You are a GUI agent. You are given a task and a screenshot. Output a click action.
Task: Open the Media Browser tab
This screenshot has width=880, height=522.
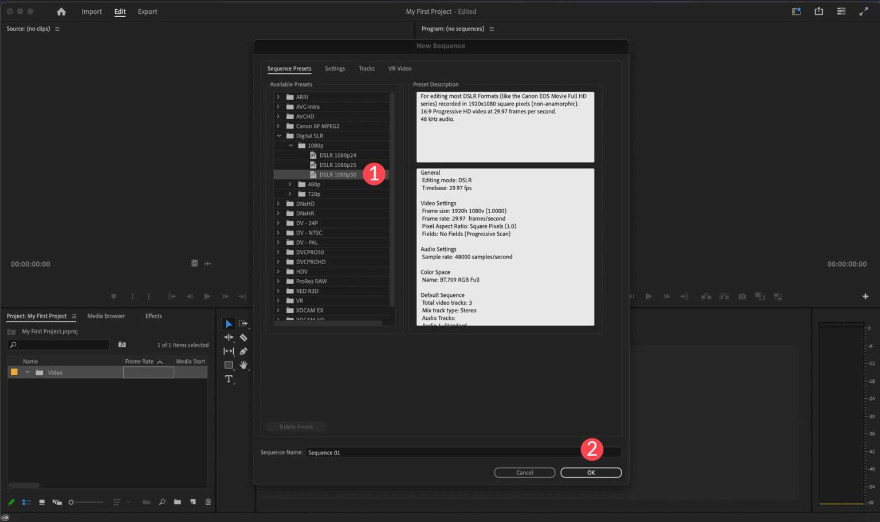(105, 316)
